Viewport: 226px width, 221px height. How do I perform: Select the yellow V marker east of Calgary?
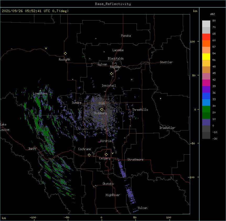[x=112, y=153]
